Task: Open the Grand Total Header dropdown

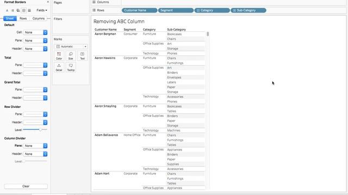Action: 35,97
